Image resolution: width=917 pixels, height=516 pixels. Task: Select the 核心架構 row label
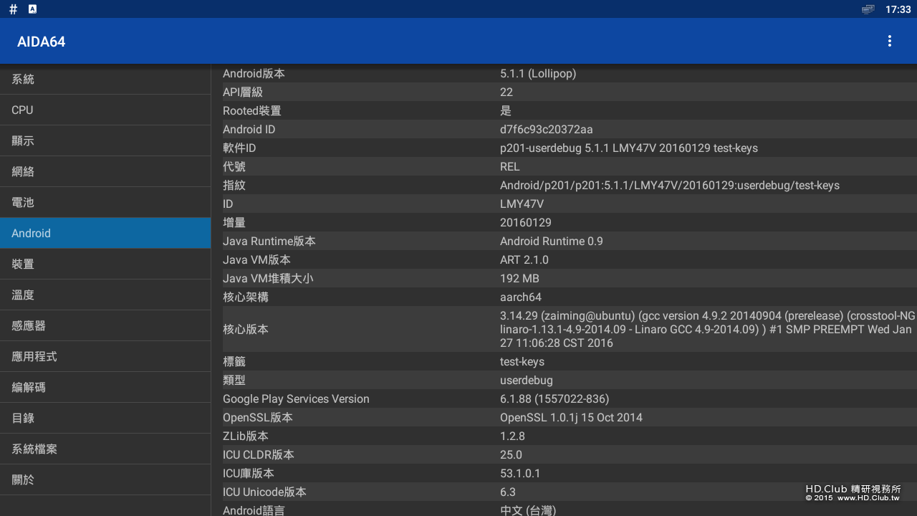(x=246, y=297)
